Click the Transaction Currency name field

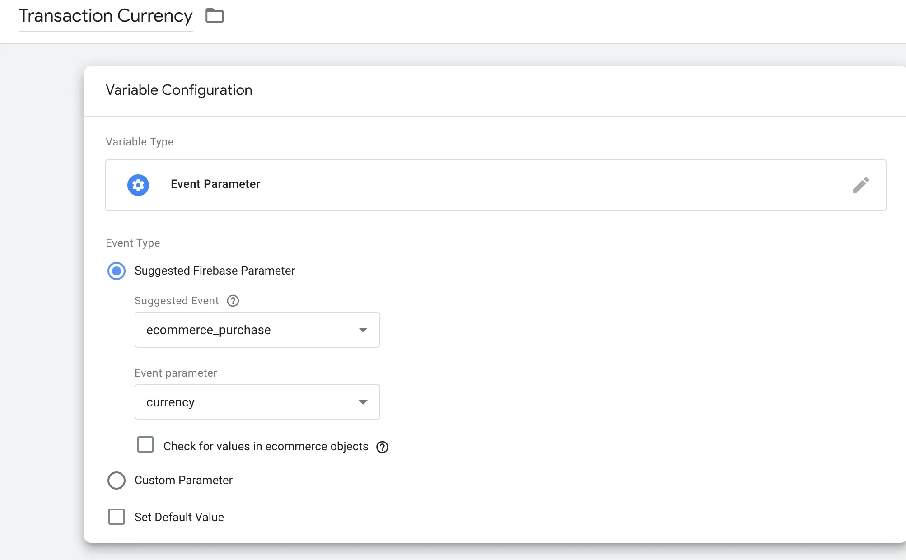point(106,16)
